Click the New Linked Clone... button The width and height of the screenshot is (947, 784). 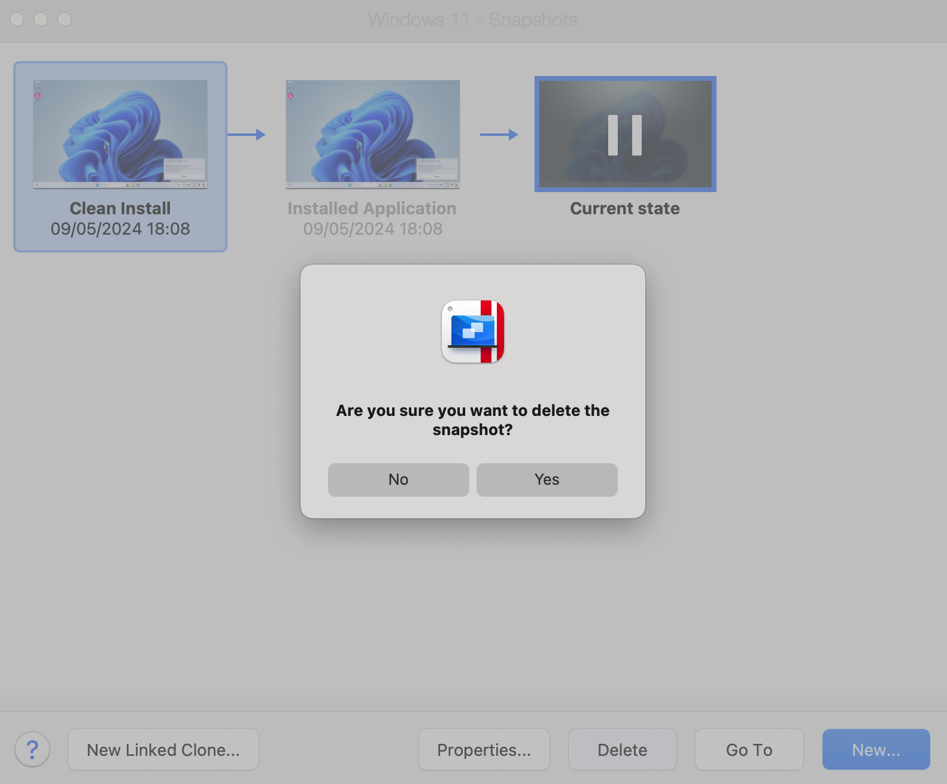pos(163,749)
